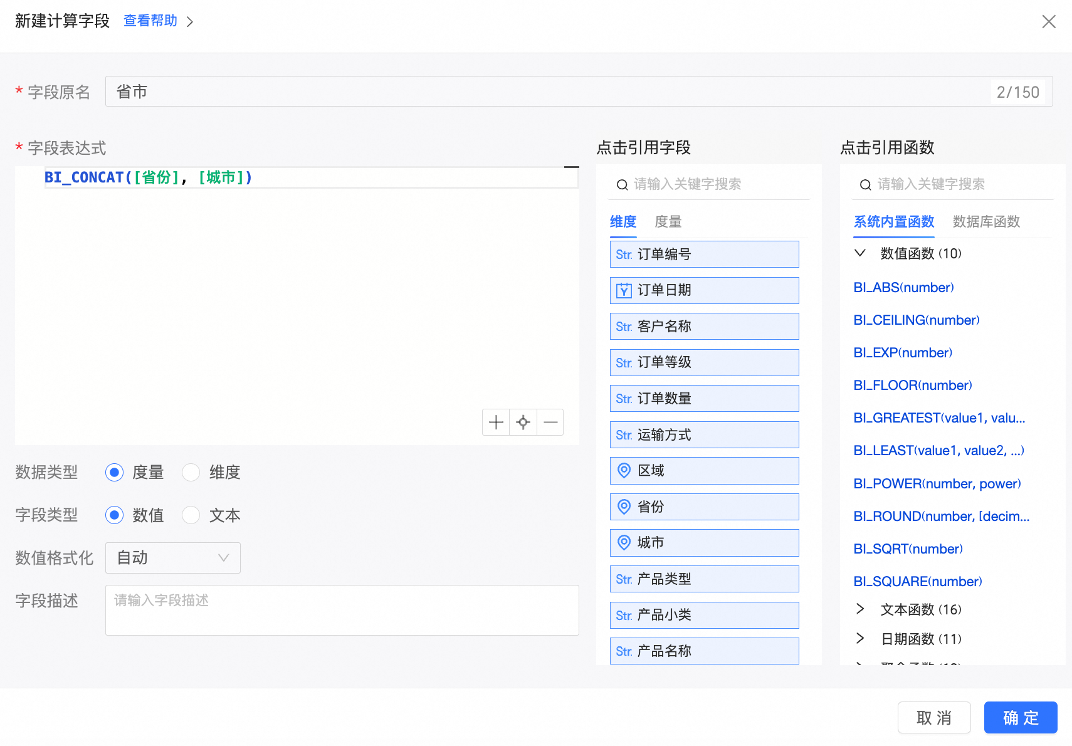Insert the BI_GREATEST function
1072x746 pixels.
tap(939, 418)
